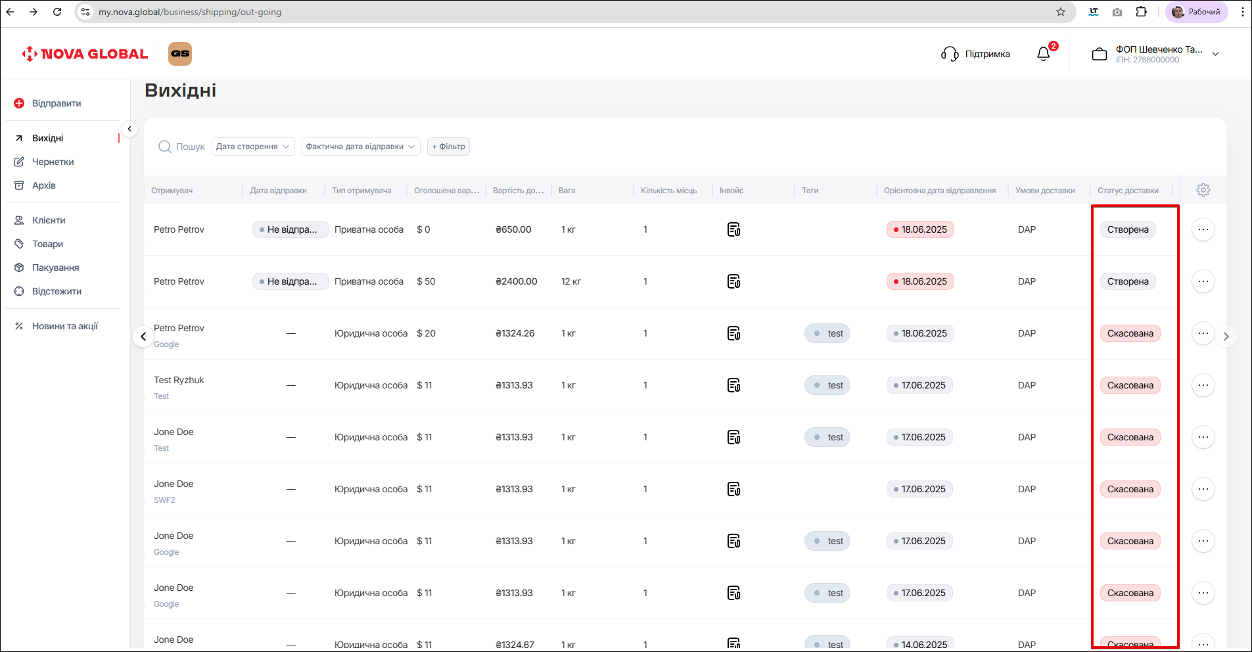Screen dimensions: 1252x652
Task: Open more actions for ₴2400.00 row
Action: 1203,281
